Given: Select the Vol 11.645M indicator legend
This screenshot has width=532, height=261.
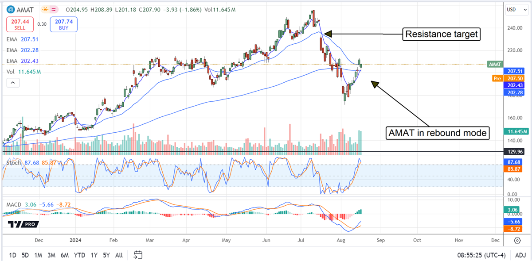Looking at the screenshot, I should tap(23, 72).
